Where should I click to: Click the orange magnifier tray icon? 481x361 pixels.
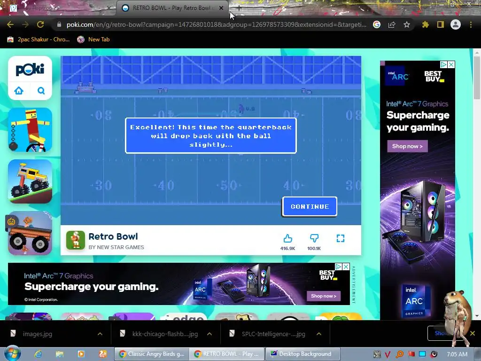pyautogui.click(x=399, y=354)
